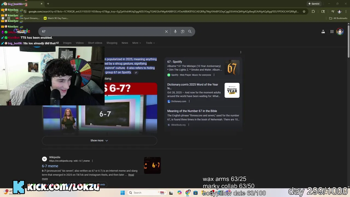Screen dimensions: 350x197
Task: Open the Google apps grid
Action: (x=332, y=31)
